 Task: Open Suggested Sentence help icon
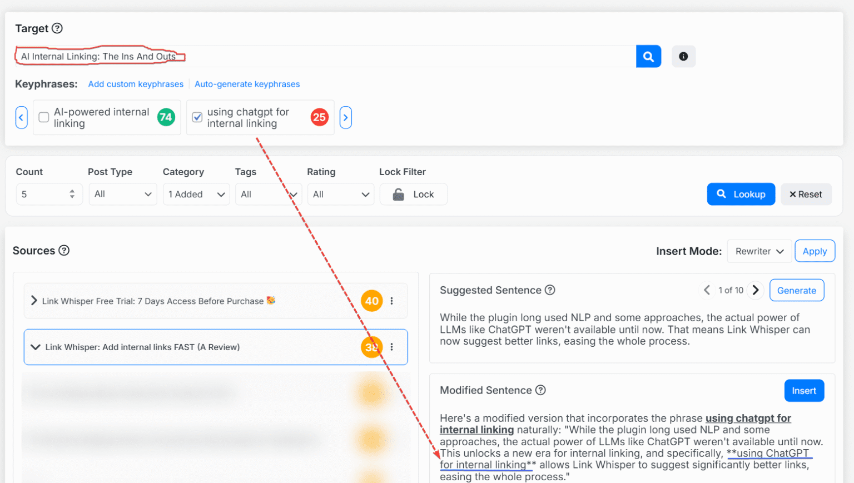point(550,290)
